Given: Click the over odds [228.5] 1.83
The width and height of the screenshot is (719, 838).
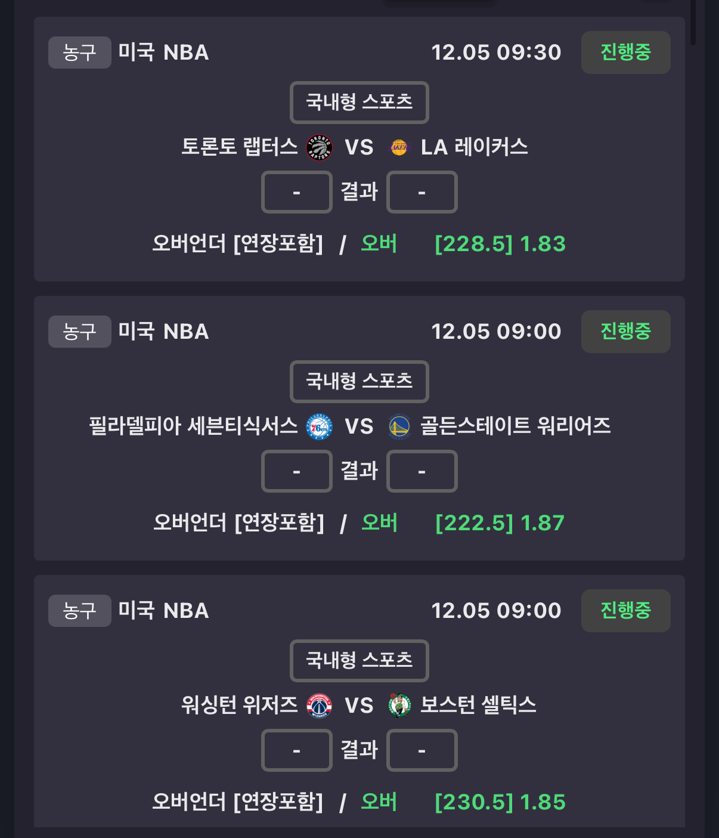Looking at the screenshot, I should point(500,244).
